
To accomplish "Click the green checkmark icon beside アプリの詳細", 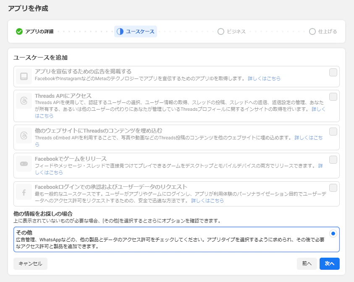I will pos(19,31).
